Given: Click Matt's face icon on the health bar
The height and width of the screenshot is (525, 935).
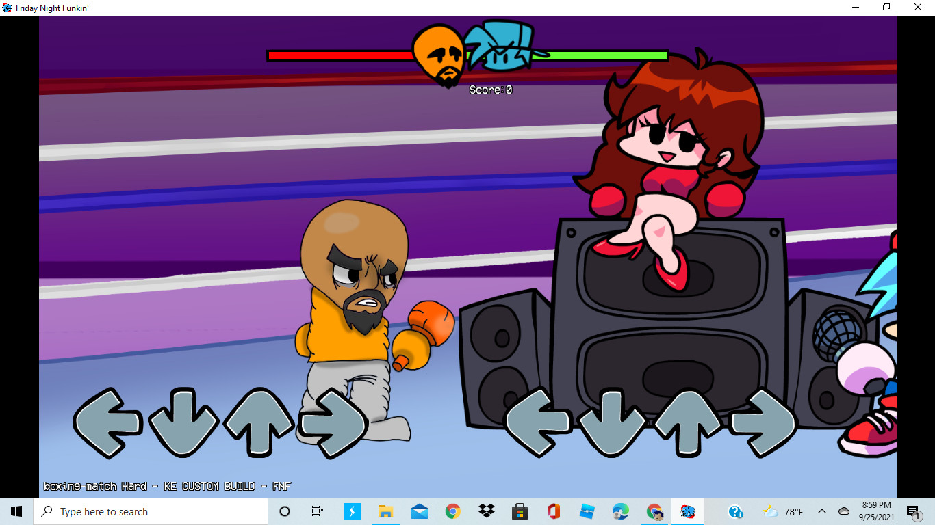Looking at the screenshot, I should tap(437, 56).
